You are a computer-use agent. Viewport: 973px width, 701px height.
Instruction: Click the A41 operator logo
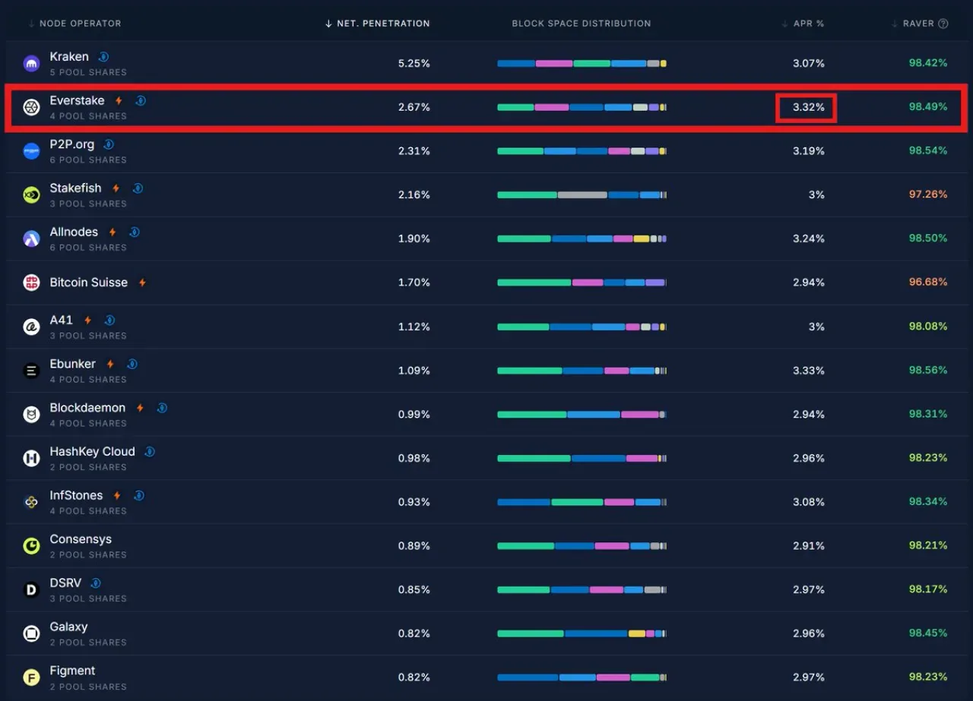(x=31, y=327)
